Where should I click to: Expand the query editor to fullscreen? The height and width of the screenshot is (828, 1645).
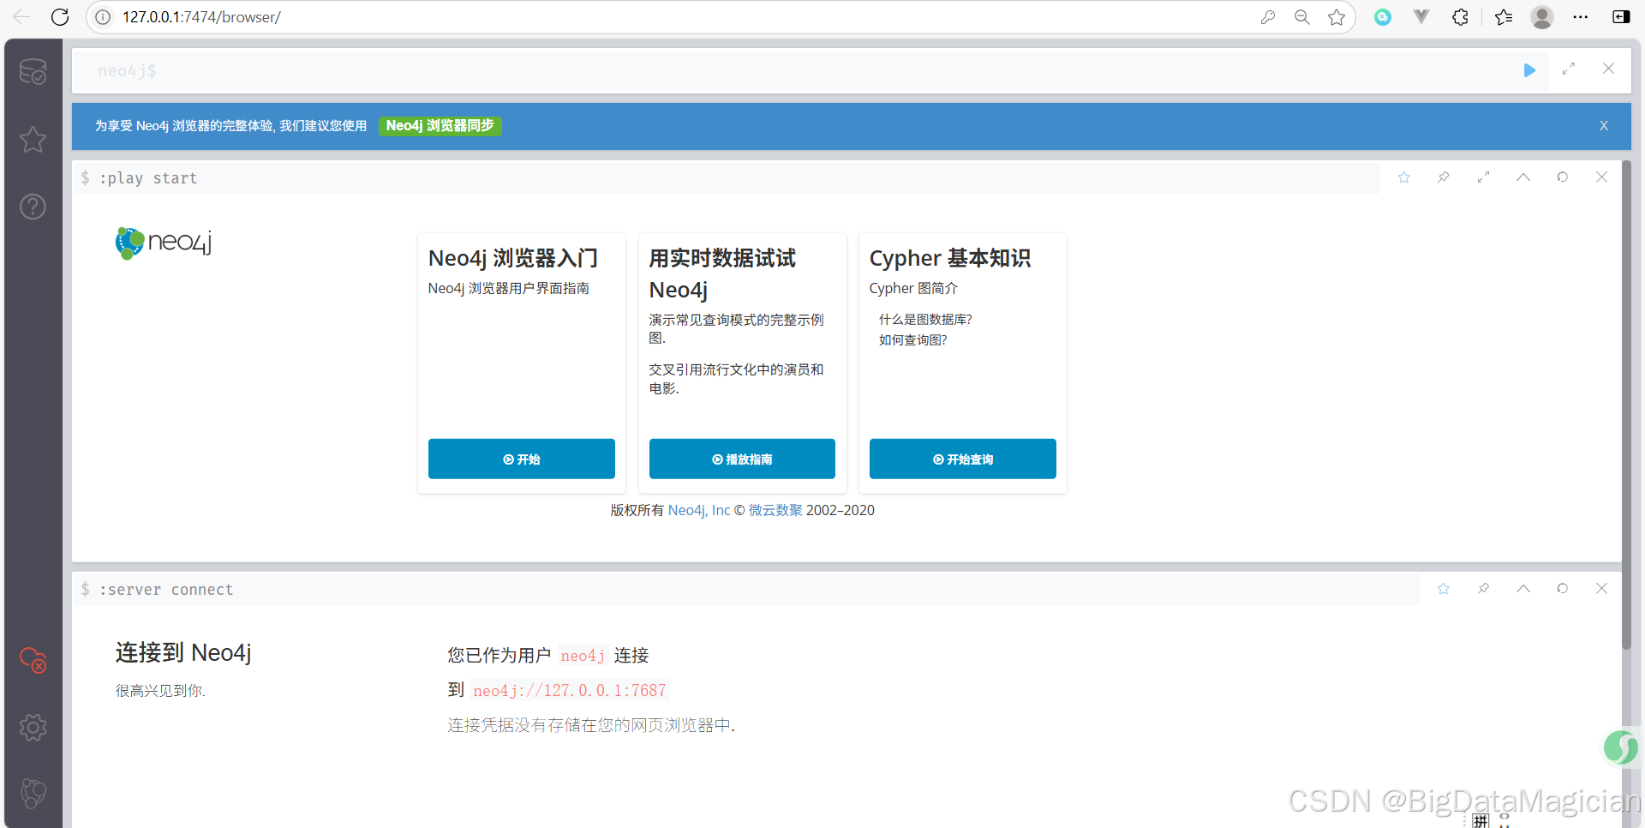tap(1569, 69)
